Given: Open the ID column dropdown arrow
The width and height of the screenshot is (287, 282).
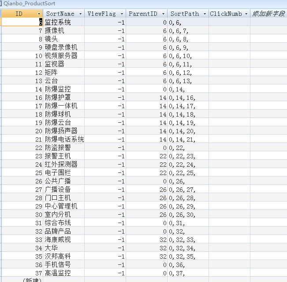Looking at the screenshot, I should tap(39, 14).
